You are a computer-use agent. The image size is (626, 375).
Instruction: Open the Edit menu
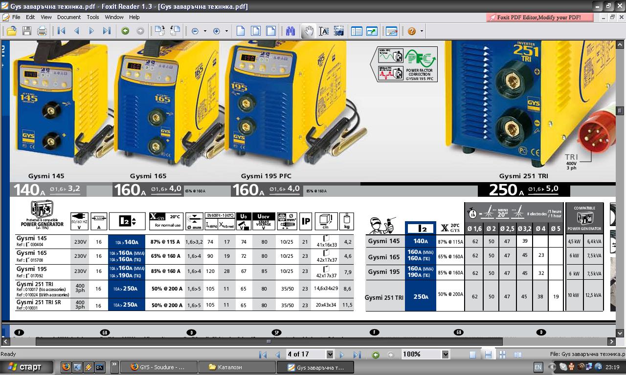[x=30, y=17]
